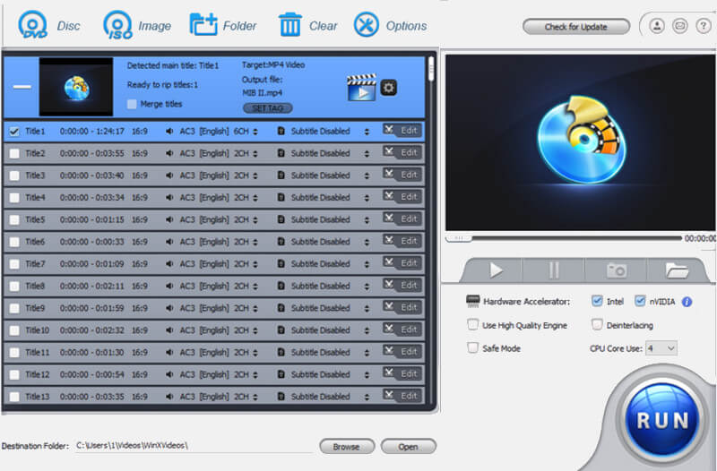
Task: Expand Title1 subtitle selection dropdown
Action: [x=367, y=132]
